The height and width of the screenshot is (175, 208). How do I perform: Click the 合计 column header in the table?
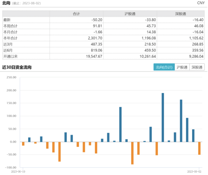77,14
